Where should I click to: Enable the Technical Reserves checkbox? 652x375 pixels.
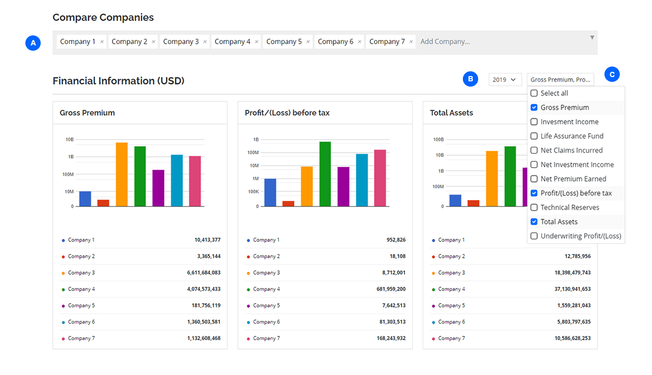(534, 208)
